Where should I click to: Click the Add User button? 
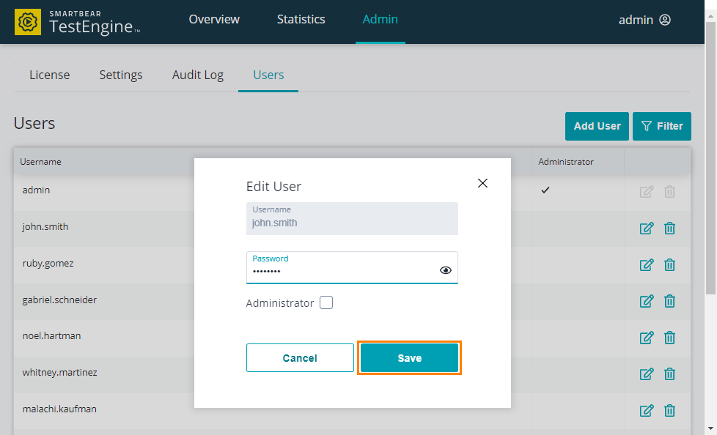(597, 126)
